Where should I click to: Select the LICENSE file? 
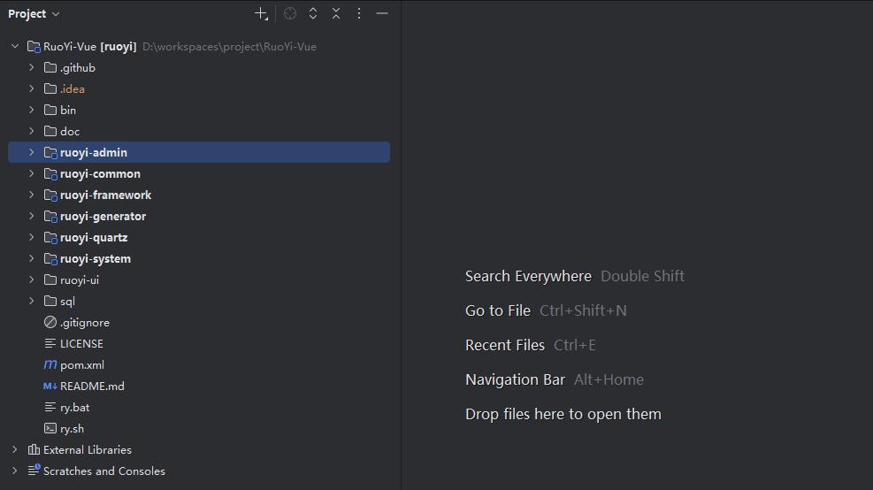pyautogui.click(x=81, y=343)
